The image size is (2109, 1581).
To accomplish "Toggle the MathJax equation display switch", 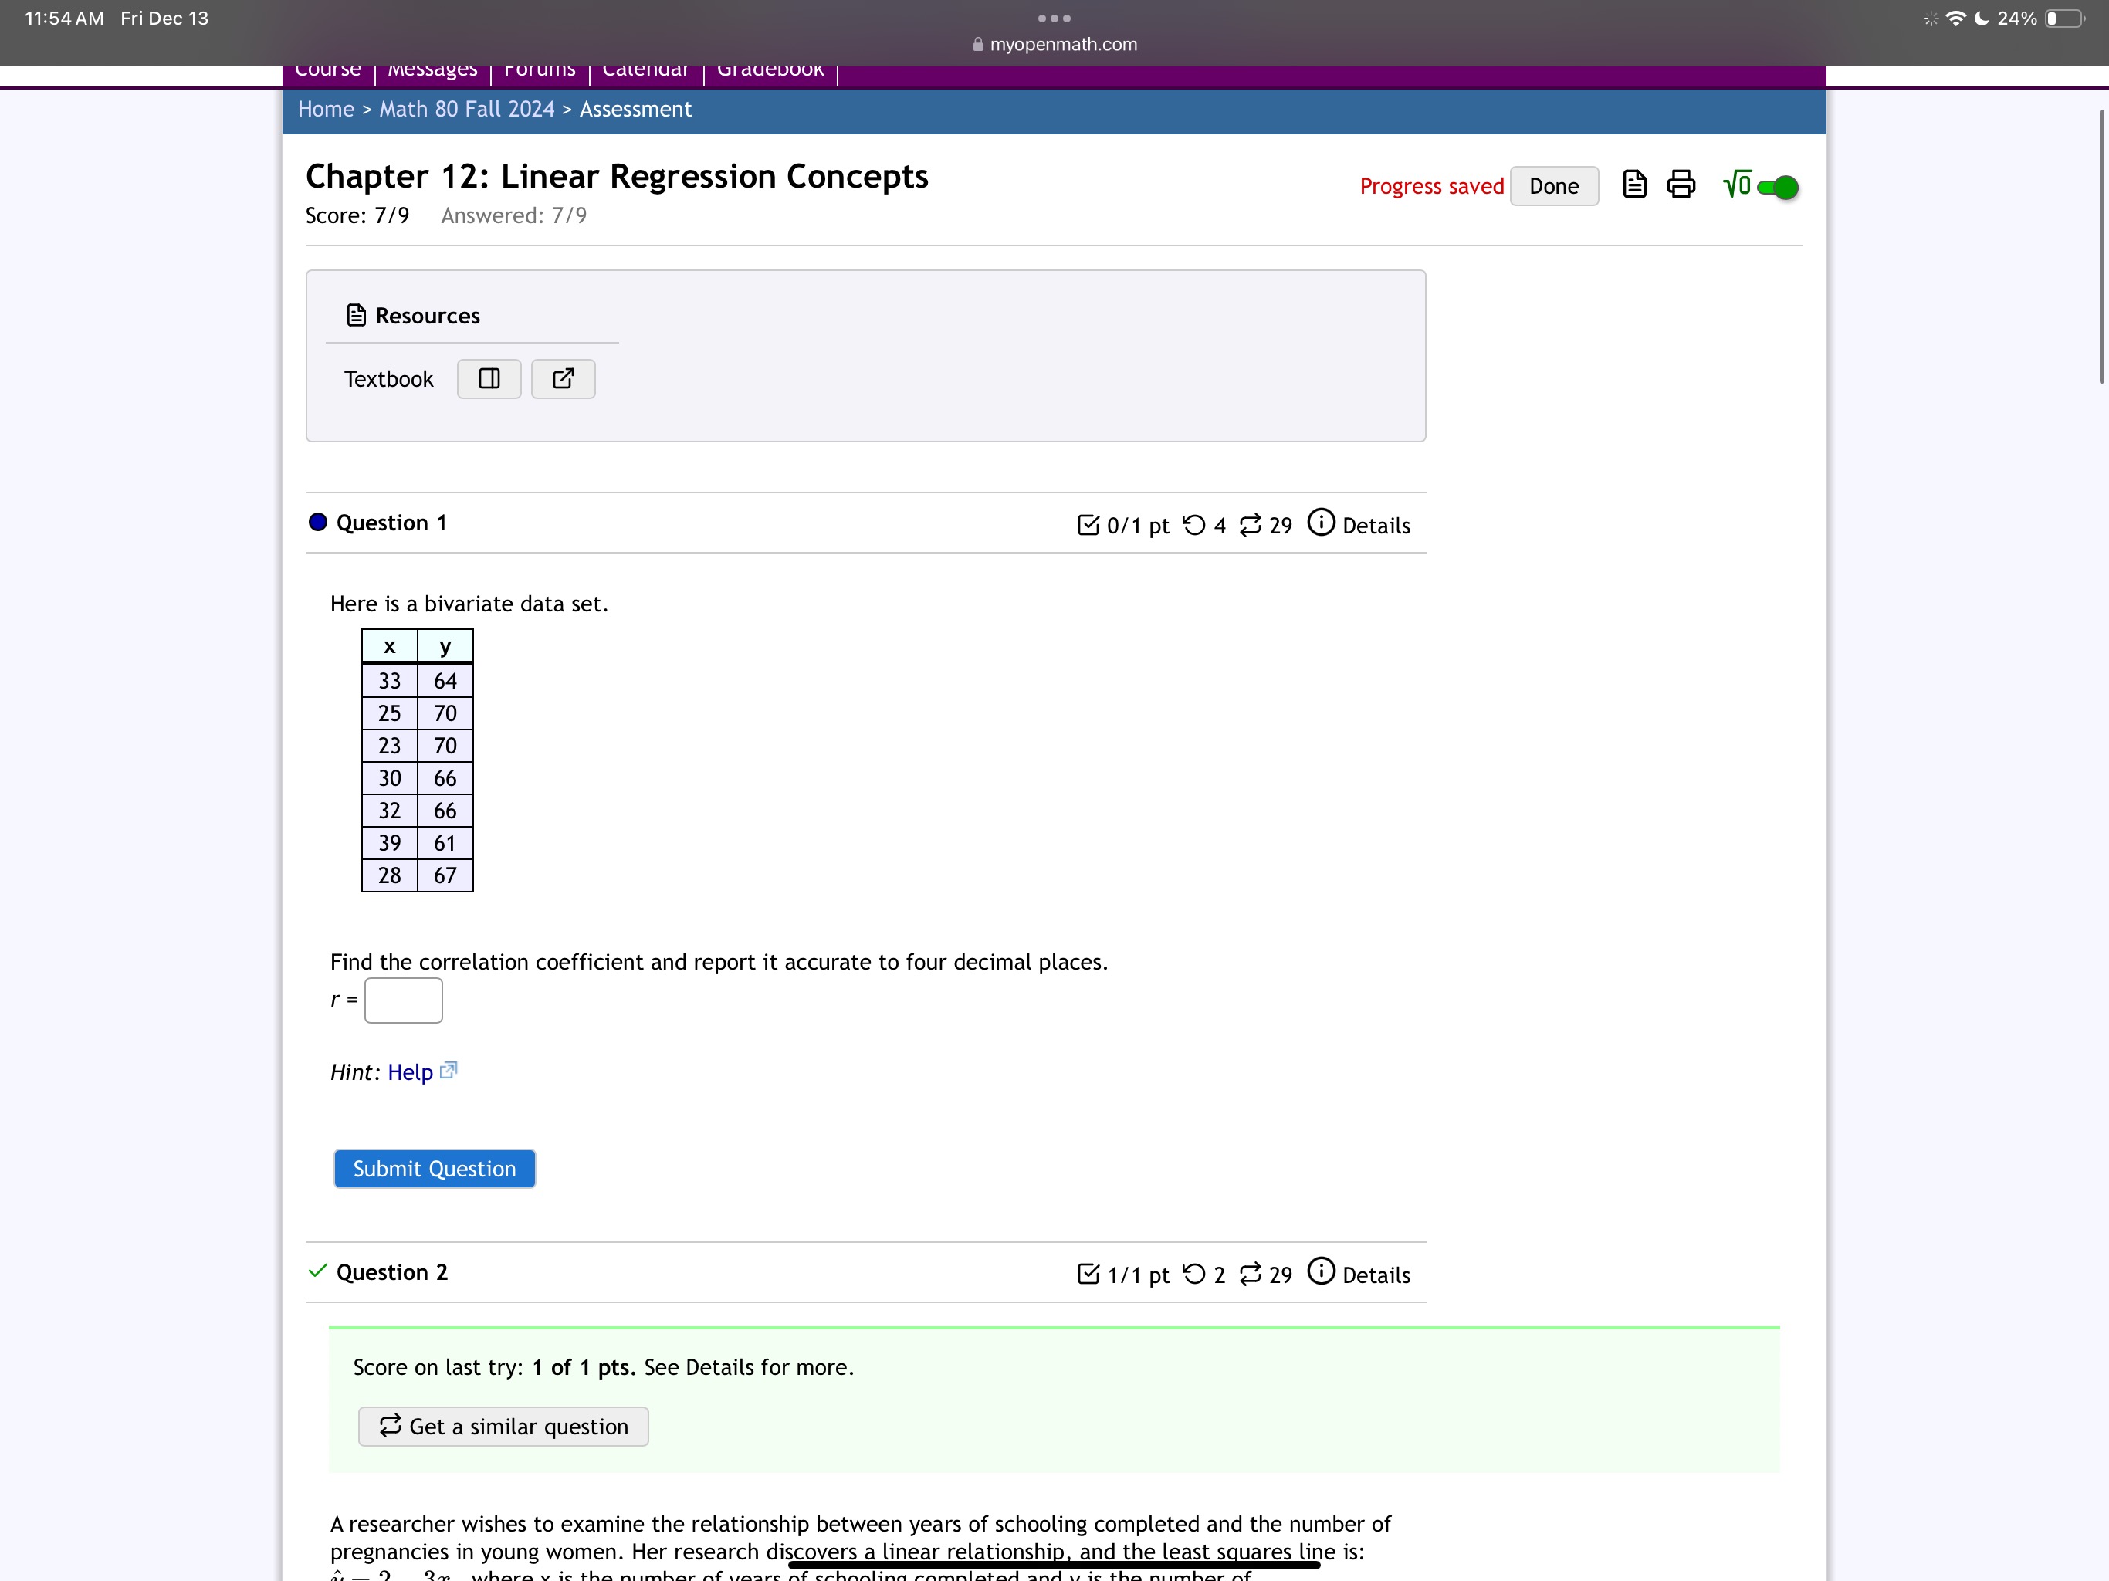I will tap(1777, 187).
